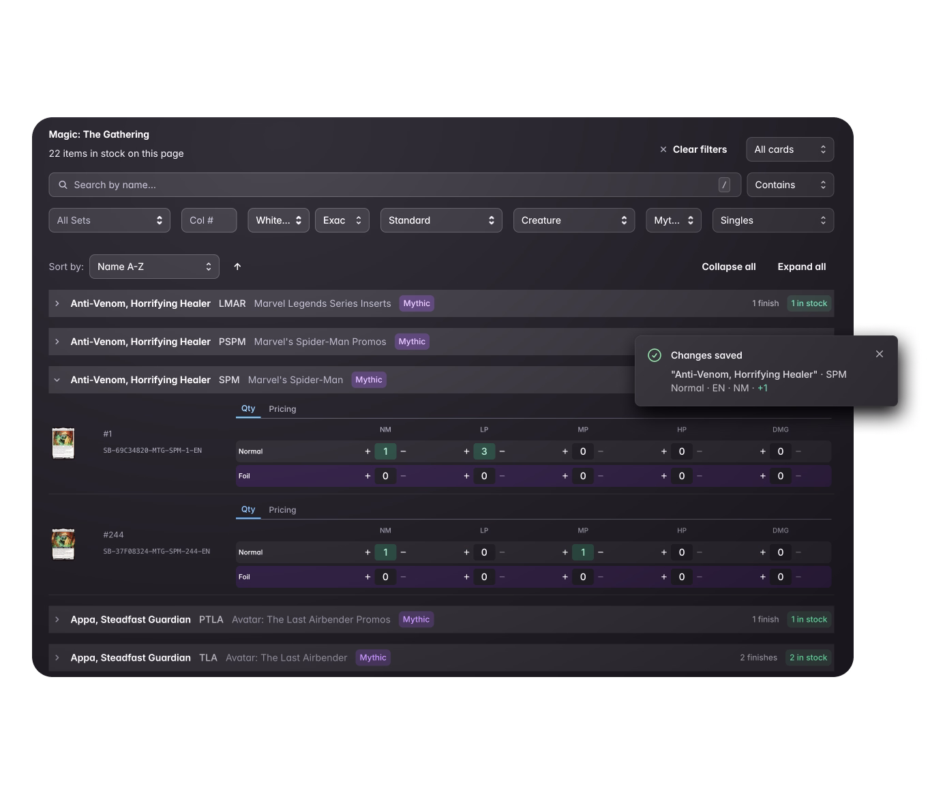Switch to Pricing tab for card #244

coord(282,510)
